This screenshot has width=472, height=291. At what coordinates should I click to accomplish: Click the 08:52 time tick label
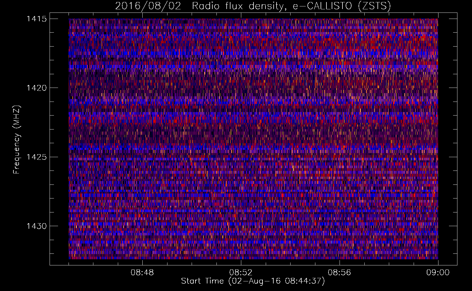pos(241,273)
